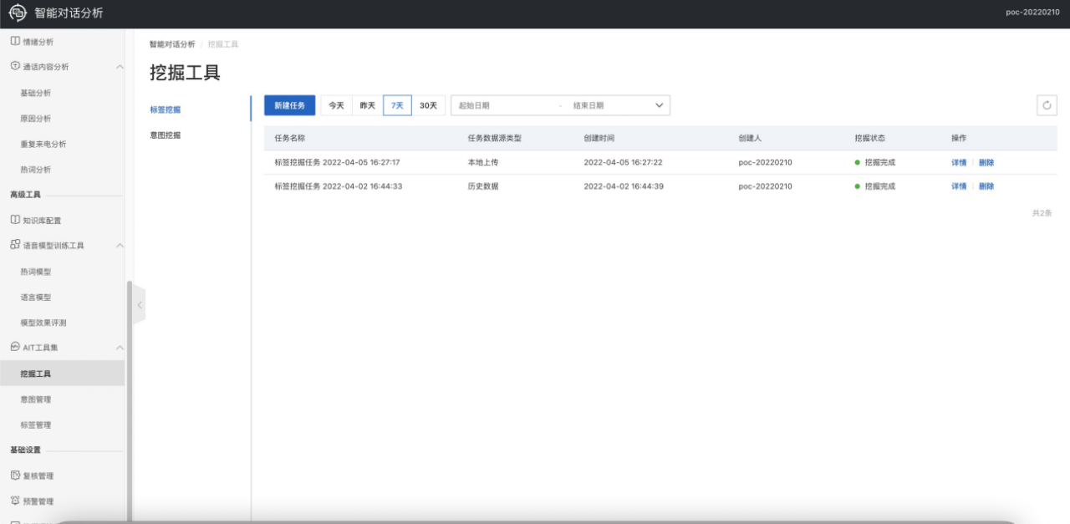
Task: Click 删除 for the 2022-04-02 task
Action: (986, 186)
